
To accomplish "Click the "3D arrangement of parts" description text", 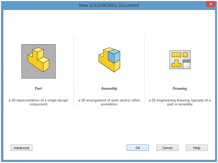I will click(x=109, y=102).
